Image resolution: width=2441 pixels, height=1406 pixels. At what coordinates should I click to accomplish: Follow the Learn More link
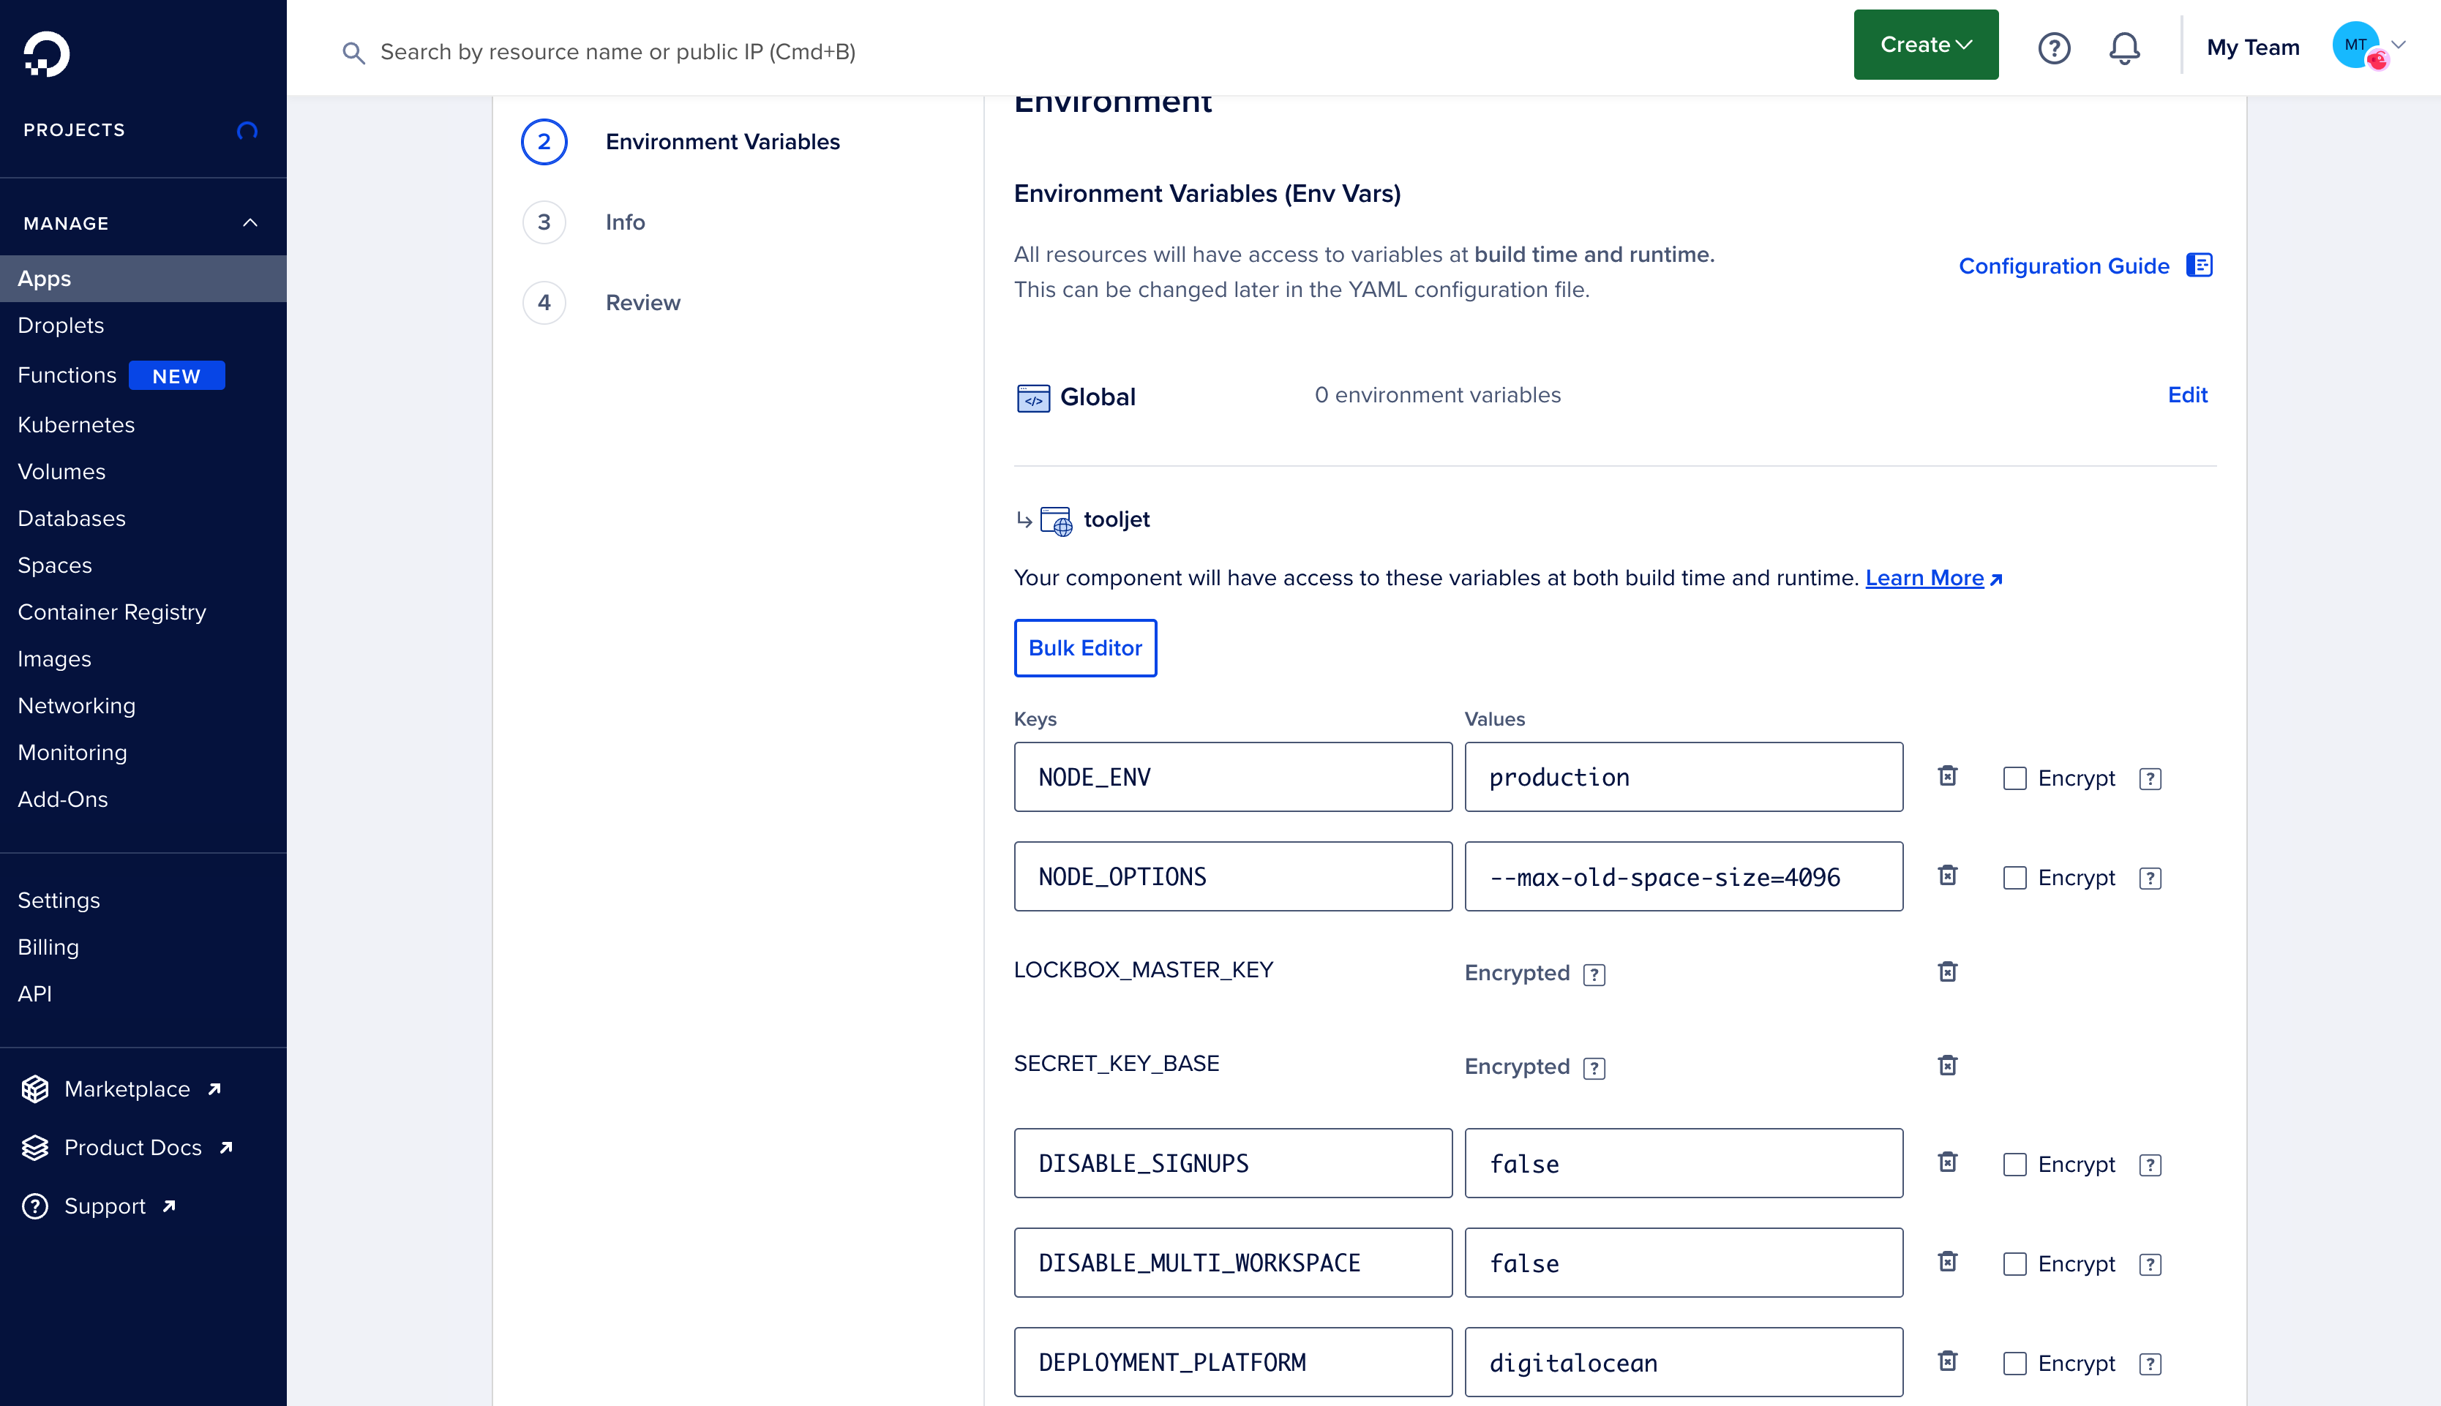(x=1924, y=577)
